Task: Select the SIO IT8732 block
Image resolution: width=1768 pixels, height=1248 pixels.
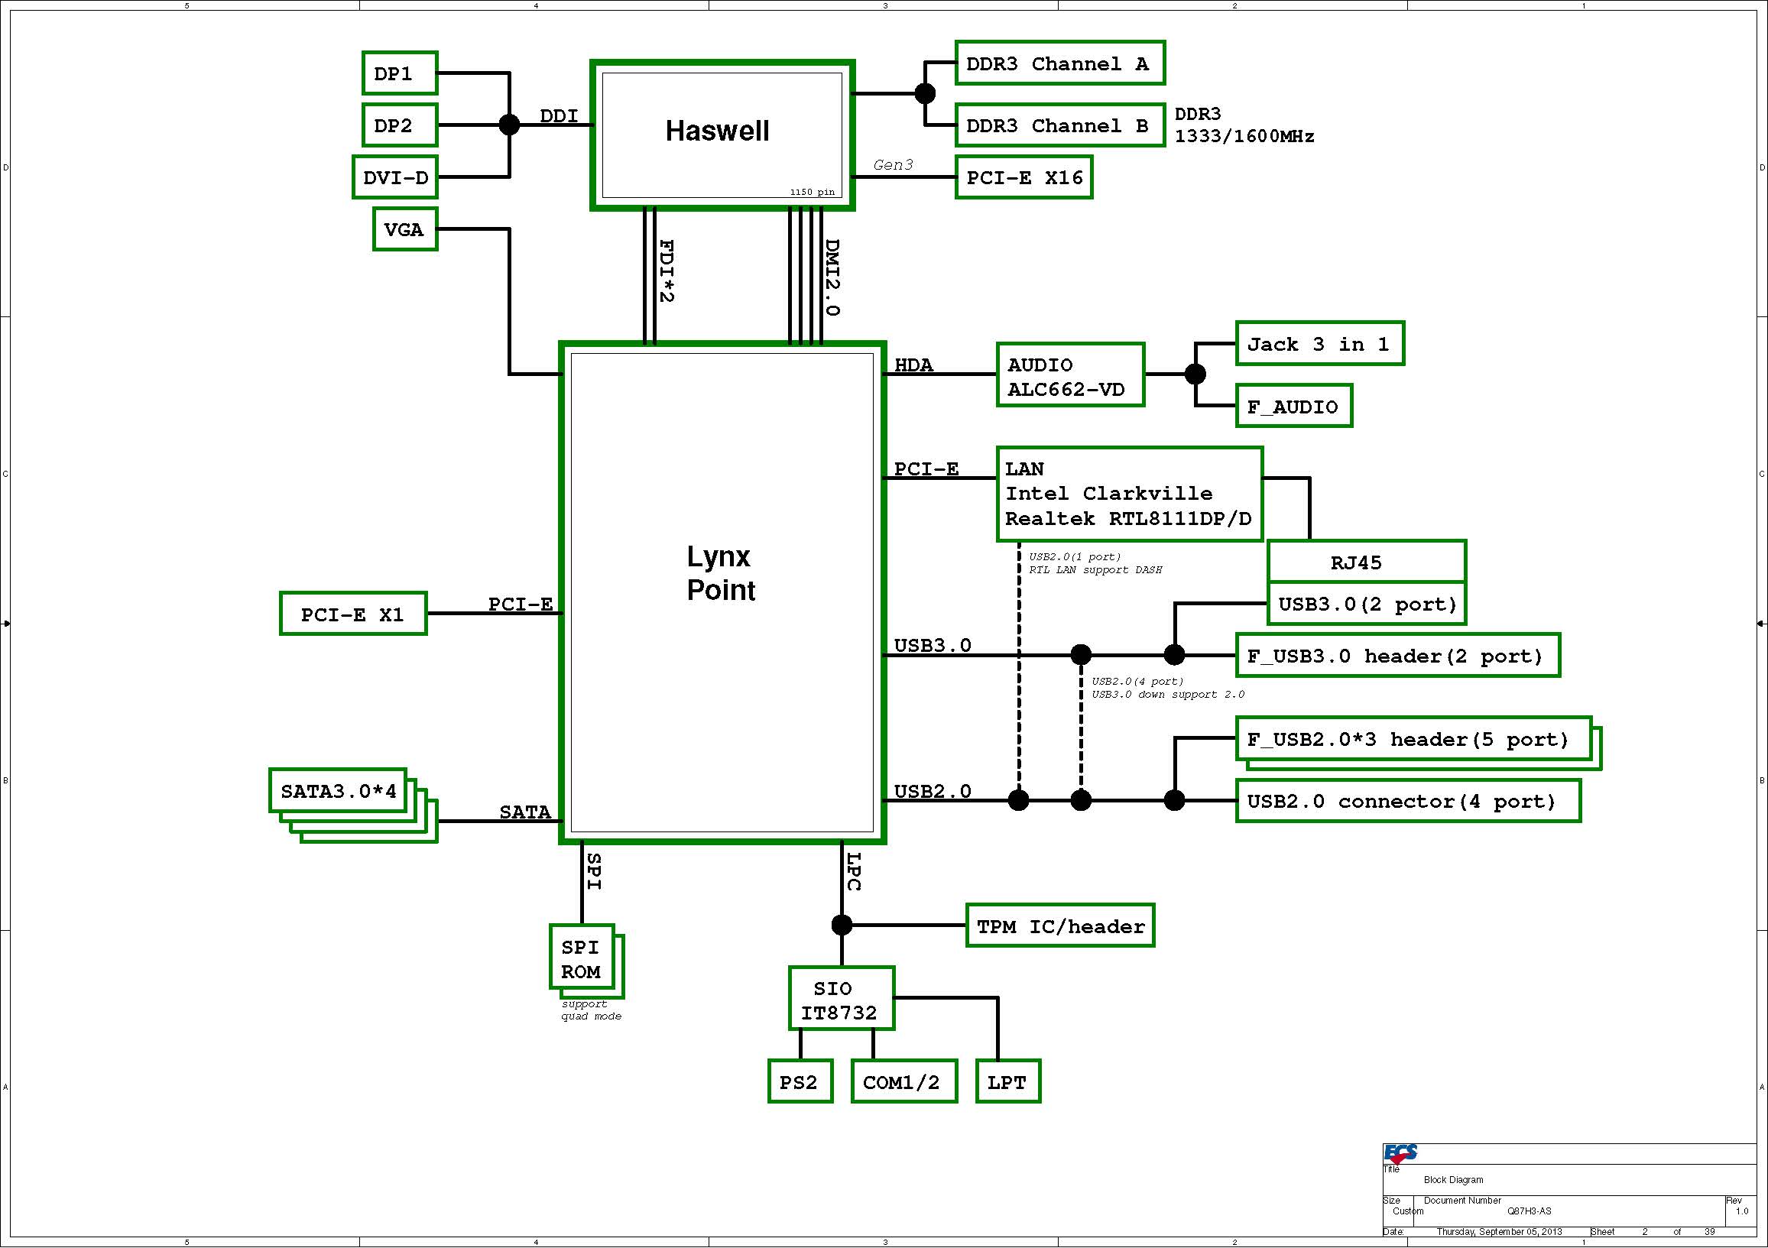Action: click(841, 999)
